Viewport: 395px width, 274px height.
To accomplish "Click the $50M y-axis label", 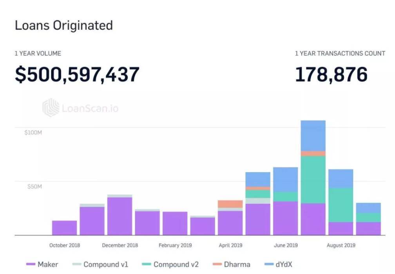I will click(x=35, y=186).
